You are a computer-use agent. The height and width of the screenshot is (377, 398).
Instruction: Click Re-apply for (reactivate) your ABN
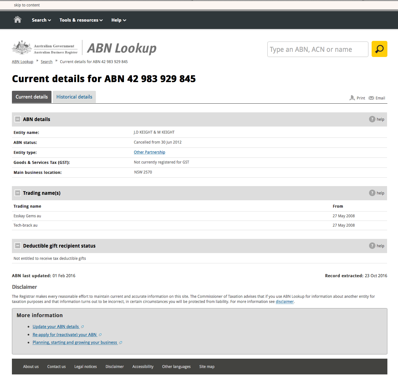(65, 335)
